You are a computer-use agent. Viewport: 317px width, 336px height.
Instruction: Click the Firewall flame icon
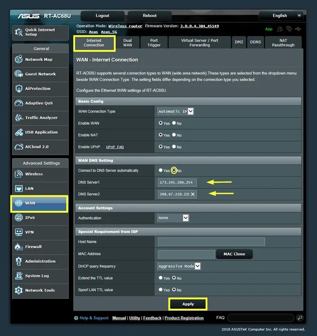[19, 247]
